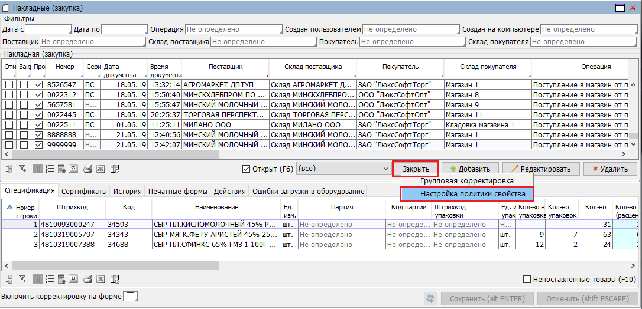This screenshot has width=642, height=309.
Task: Click the refresh icon next to the Сохранить button
Action: click(431, 299)
